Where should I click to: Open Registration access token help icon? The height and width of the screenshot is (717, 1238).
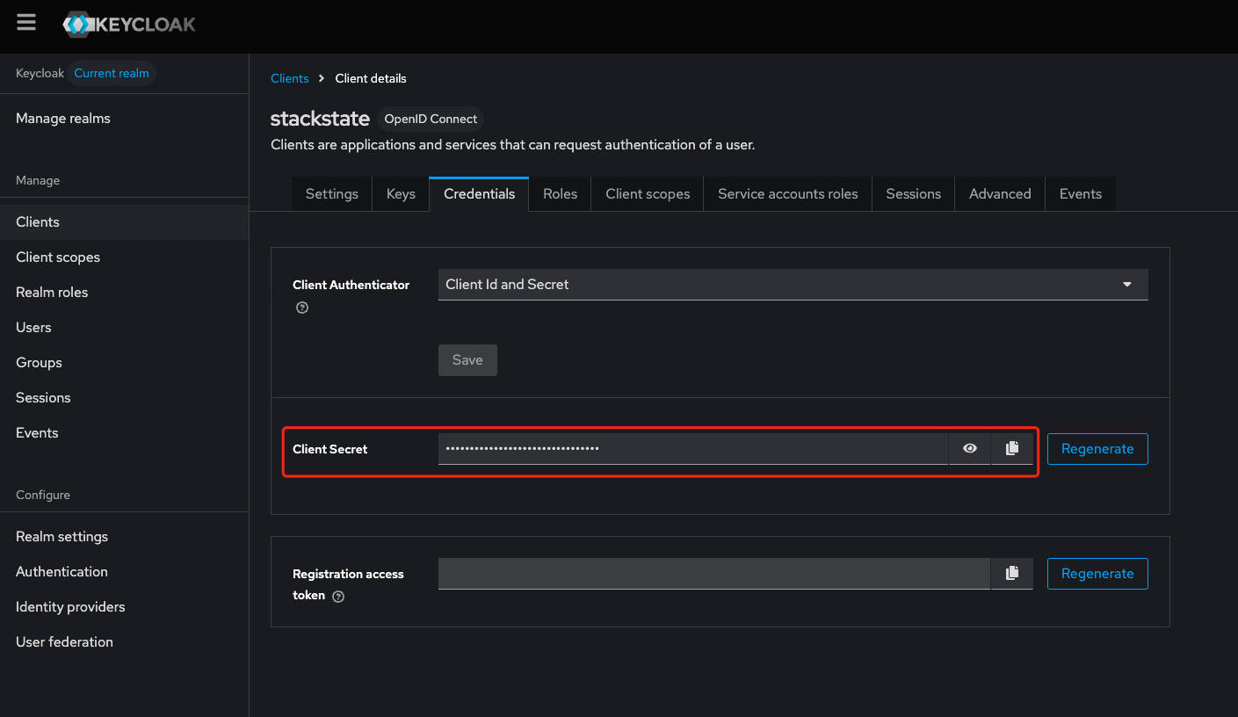(x=338, y=596)
